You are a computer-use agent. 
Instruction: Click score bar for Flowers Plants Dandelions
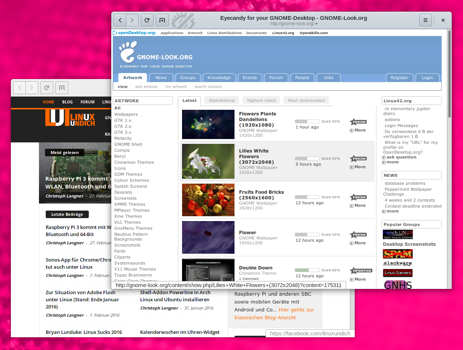[x=307, y=121]
